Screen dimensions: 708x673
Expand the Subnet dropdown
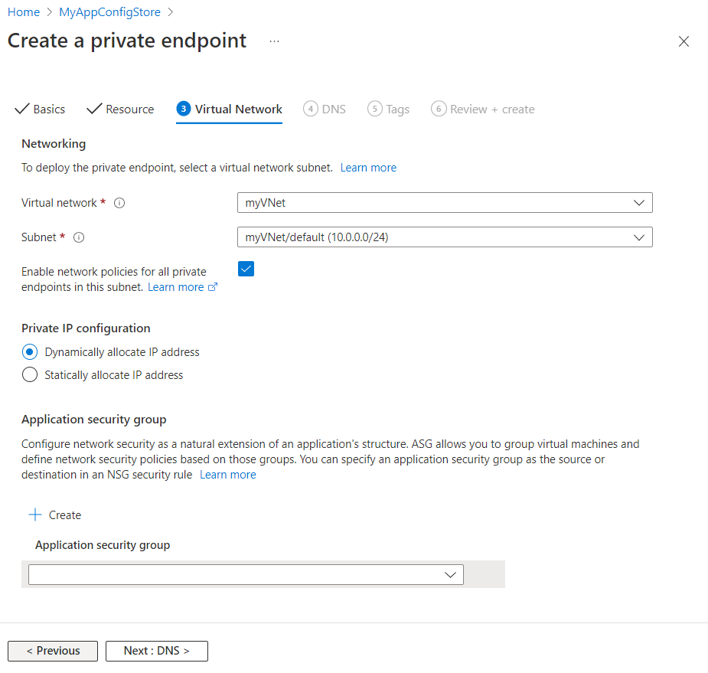coord(445,237)
